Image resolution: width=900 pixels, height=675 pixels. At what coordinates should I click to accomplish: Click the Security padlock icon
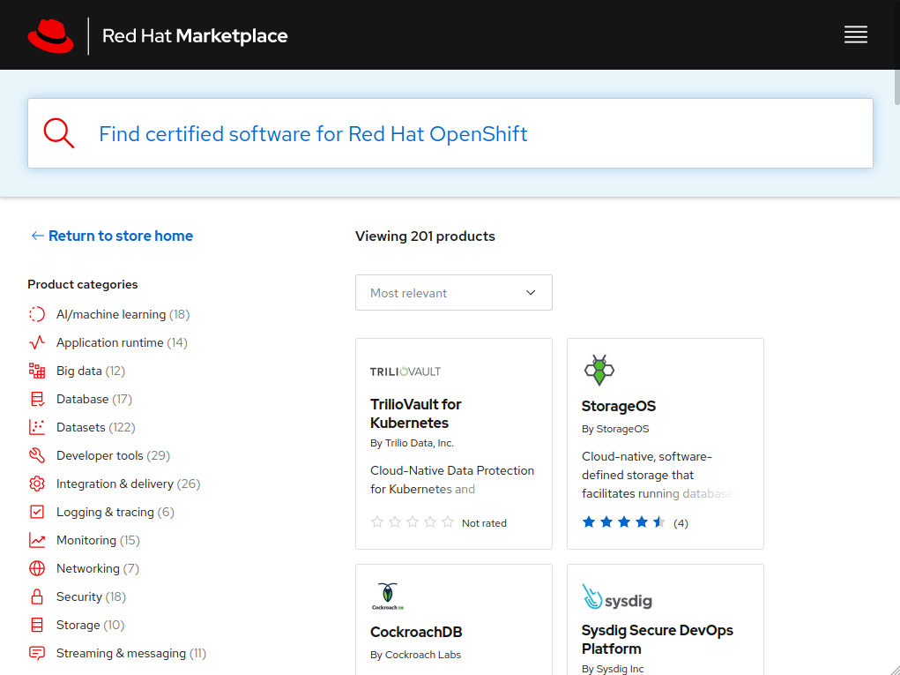tap(37, 596)
